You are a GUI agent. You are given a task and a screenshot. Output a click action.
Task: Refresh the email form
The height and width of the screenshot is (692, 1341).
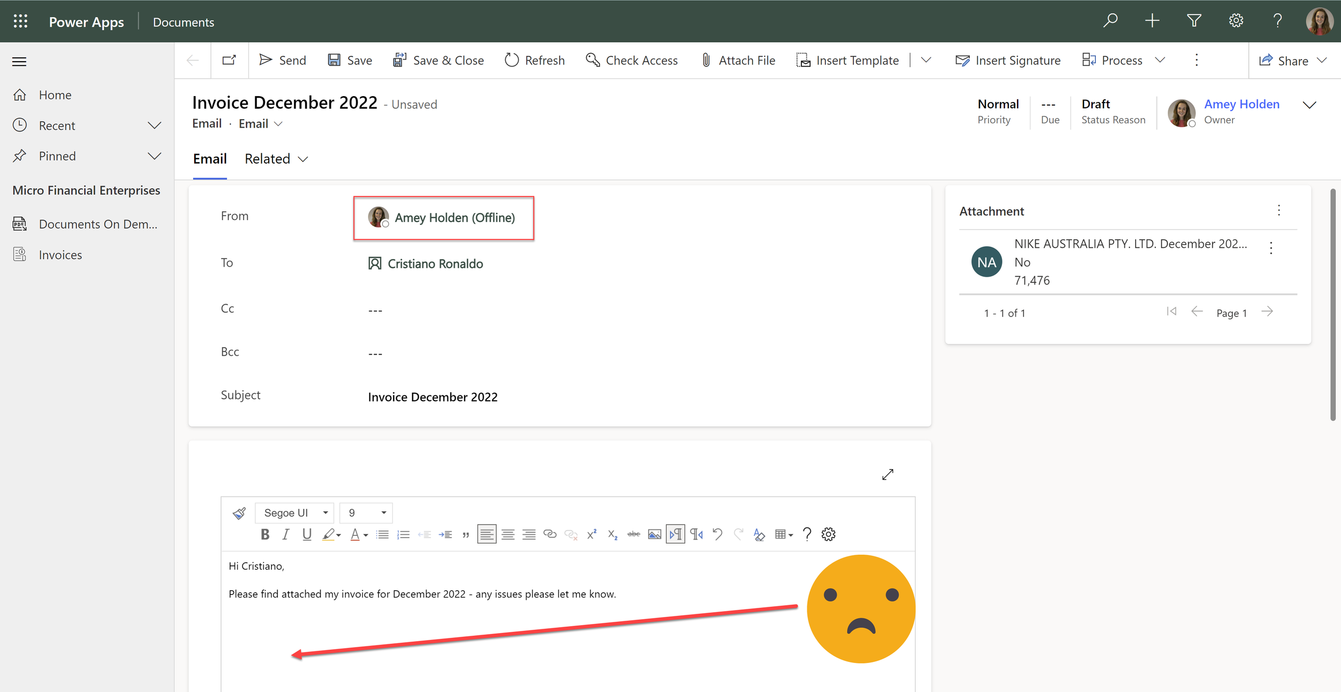pos(534,60)
